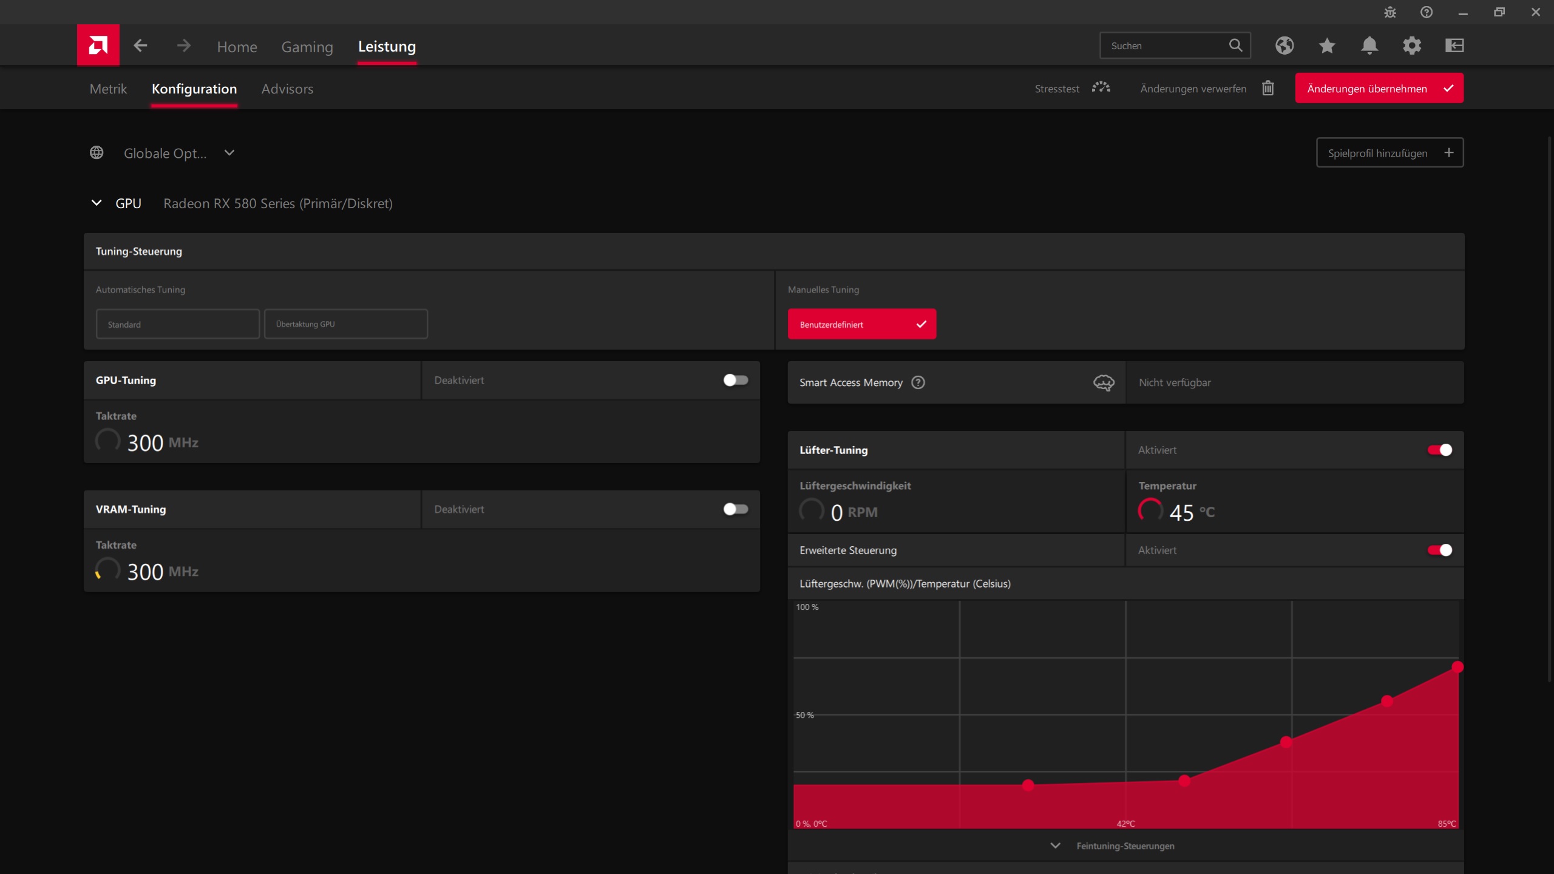
Task: Open settings gear icon
Action: tap(1412, 46)
